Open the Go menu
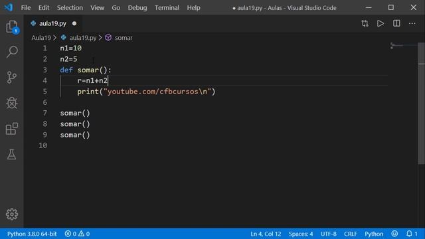The width and height of the screenshot is (425, 239). click(116, 7)
